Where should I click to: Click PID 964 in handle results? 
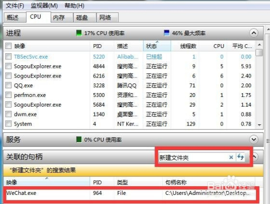97,193
